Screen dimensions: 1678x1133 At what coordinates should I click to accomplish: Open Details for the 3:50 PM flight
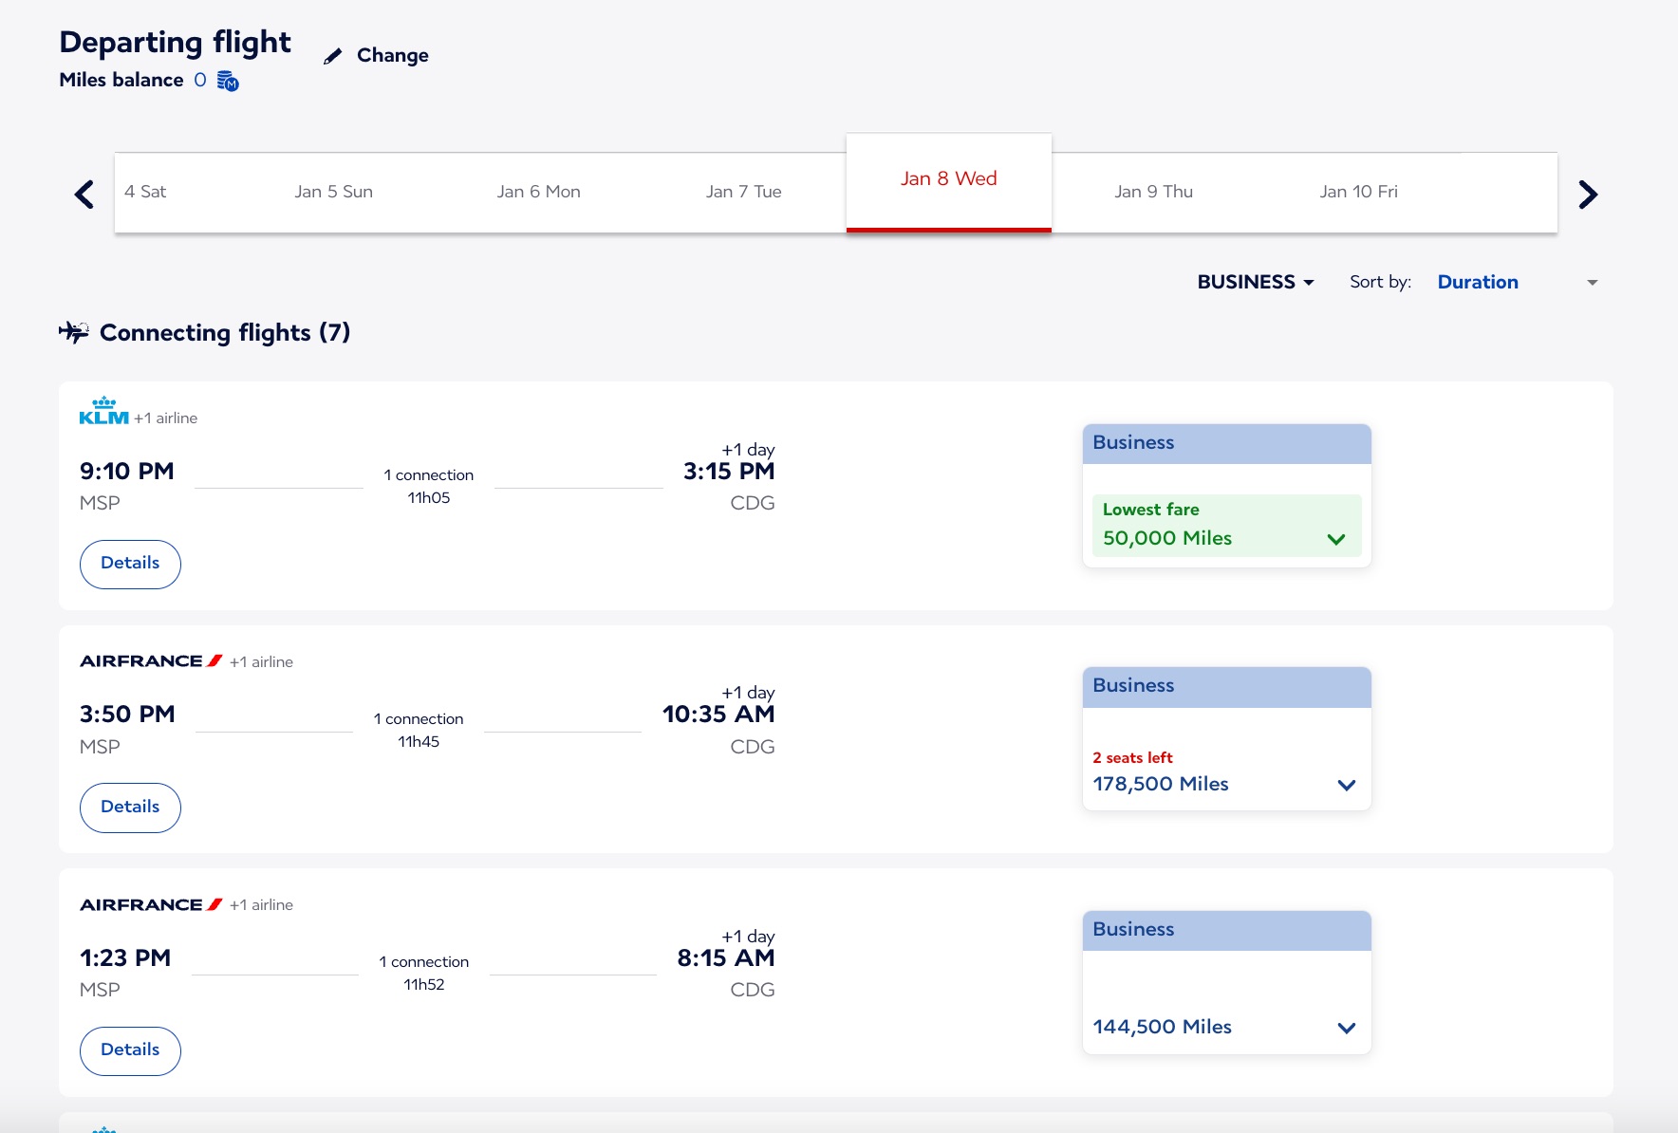pyautogui.click(x=130, y=808)
